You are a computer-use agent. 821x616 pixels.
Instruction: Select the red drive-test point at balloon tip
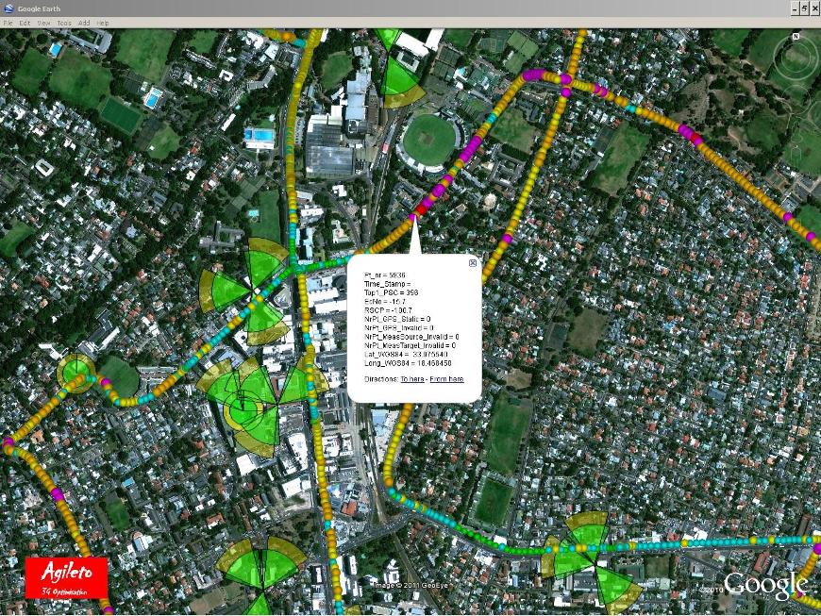pyautogui.click(x=421, y=212)
